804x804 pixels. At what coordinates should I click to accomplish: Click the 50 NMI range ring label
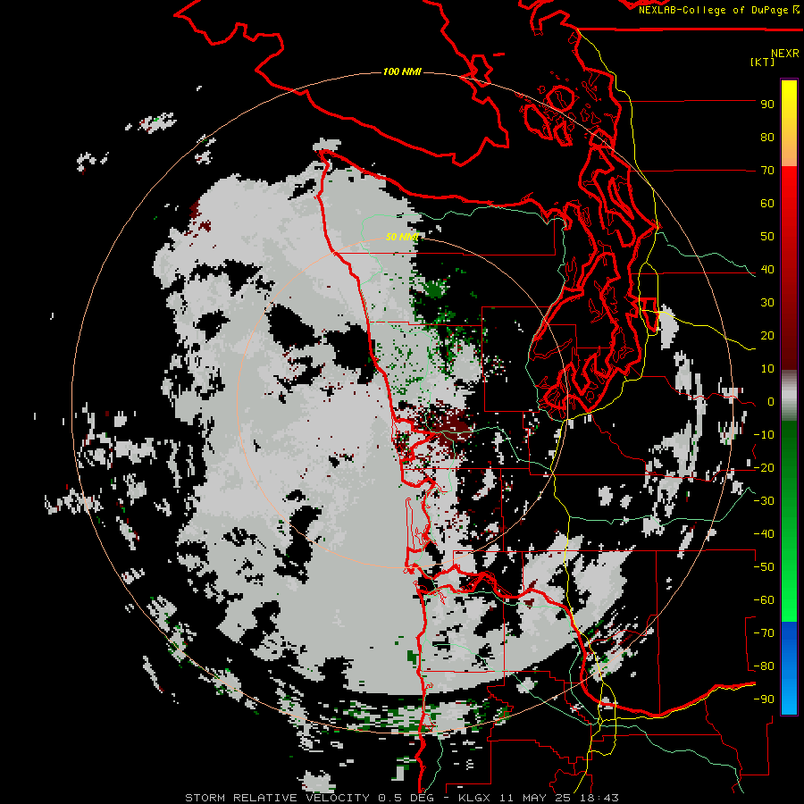pos(402,237)
